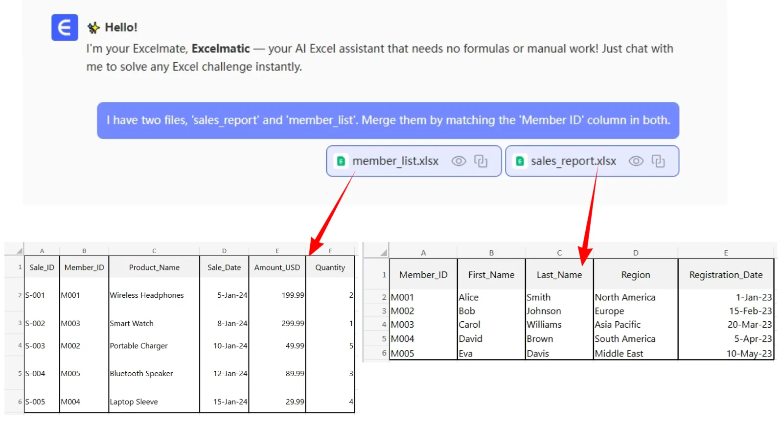Click row 6 header in left spreadsheet

click(x=20, y=402)
